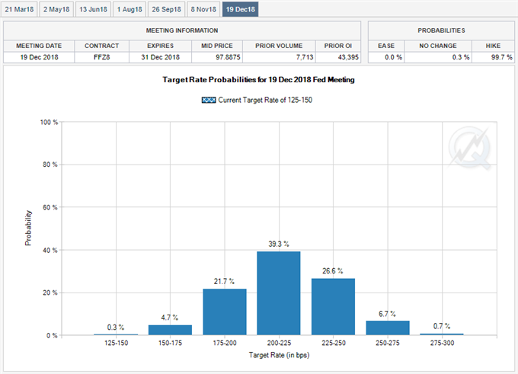Click the PRIOR VOLUME column header

[279, 46]
